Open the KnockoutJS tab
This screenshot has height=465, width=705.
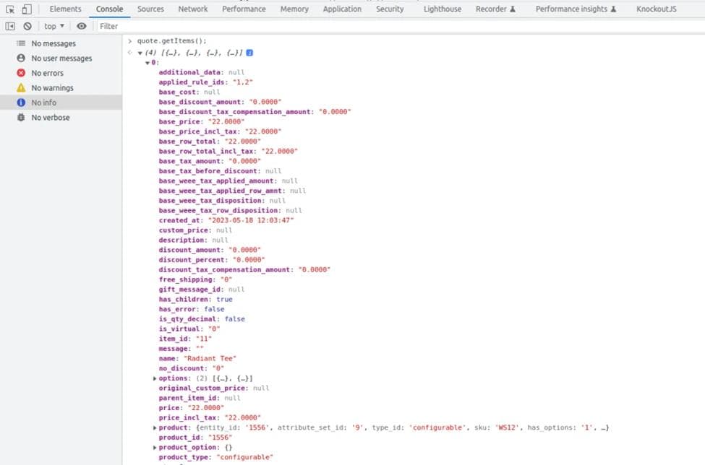(657, 9)
